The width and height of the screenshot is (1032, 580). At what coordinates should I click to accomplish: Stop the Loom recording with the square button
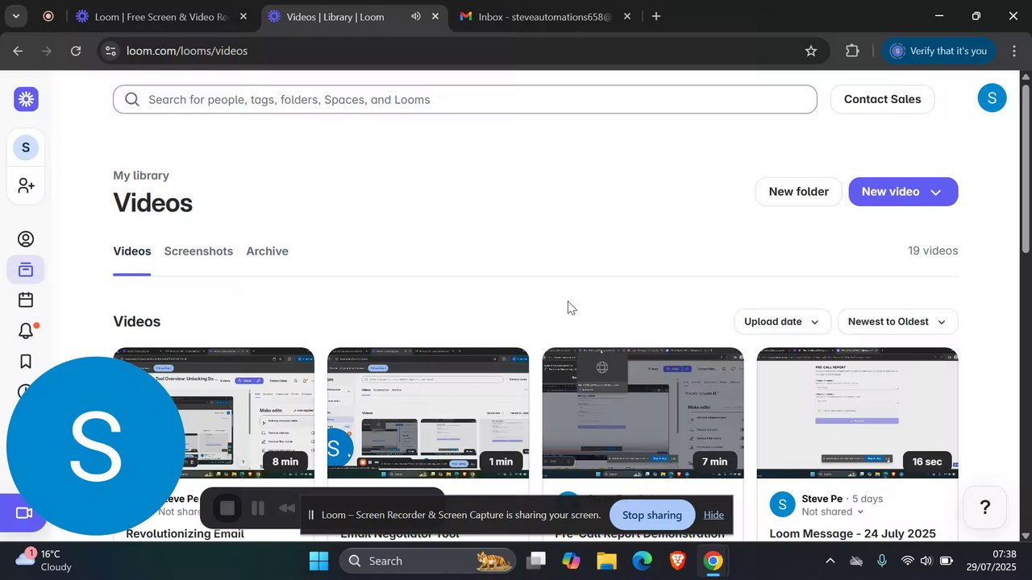[x=227, y=508]
